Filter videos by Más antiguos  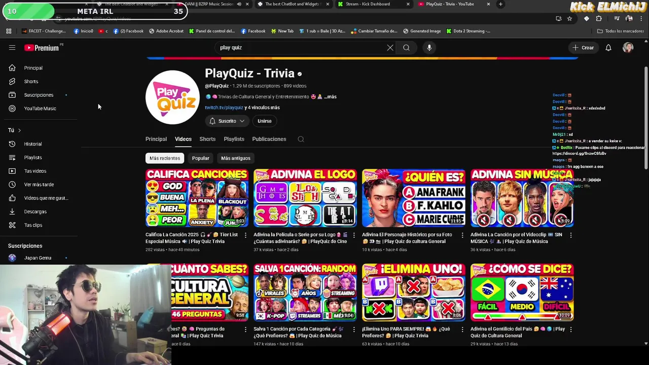(236, 158)
